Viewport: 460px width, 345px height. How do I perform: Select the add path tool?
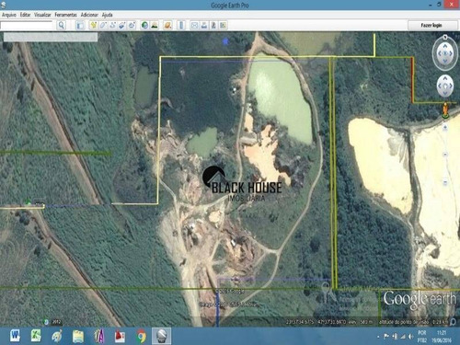coord(112,25)
